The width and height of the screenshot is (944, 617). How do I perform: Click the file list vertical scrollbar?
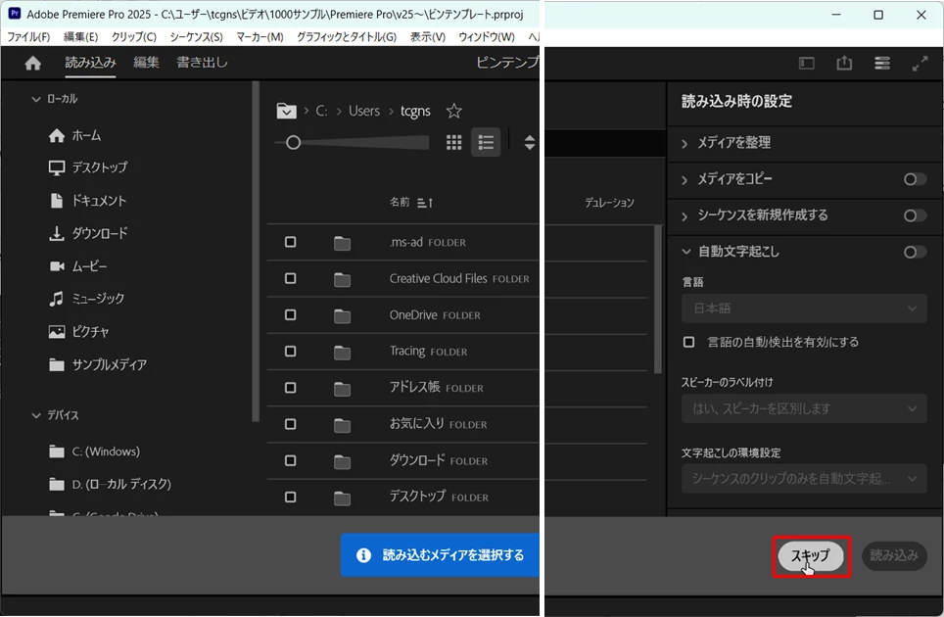point(658,299)
